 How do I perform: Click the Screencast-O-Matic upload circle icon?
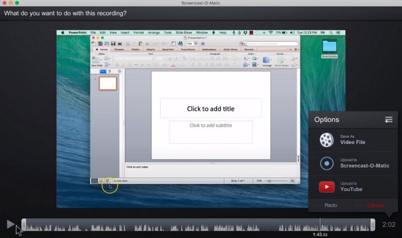pos(327,163)
